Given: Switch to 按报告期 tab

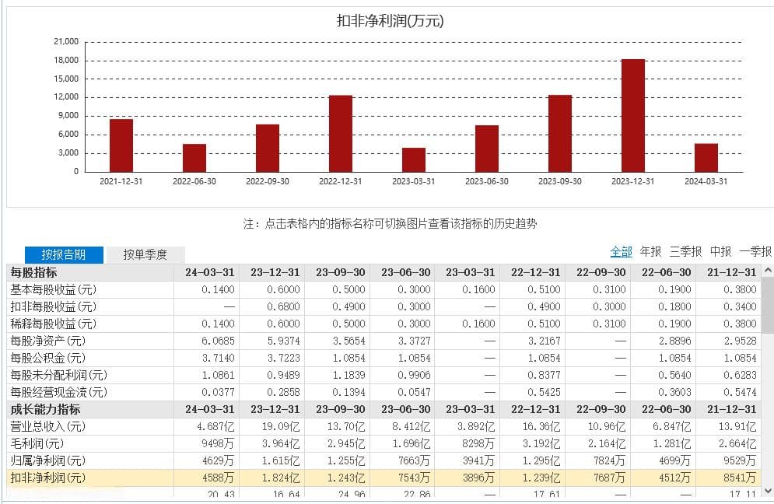Looking at the screenshot, I should [64, 254].
